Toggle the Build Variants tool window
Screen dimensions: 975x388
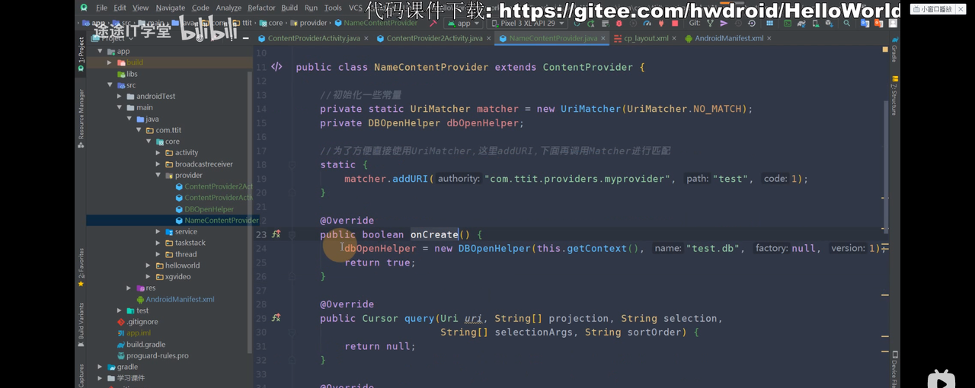pos(81,325)
